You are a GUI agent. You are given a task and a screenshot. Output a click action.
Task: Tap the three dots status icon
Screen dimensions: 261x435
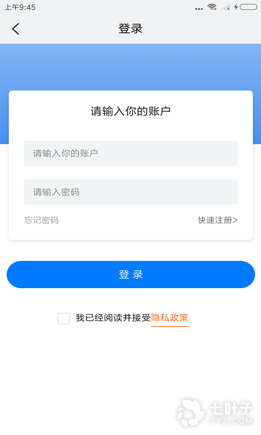coord(199,9)
